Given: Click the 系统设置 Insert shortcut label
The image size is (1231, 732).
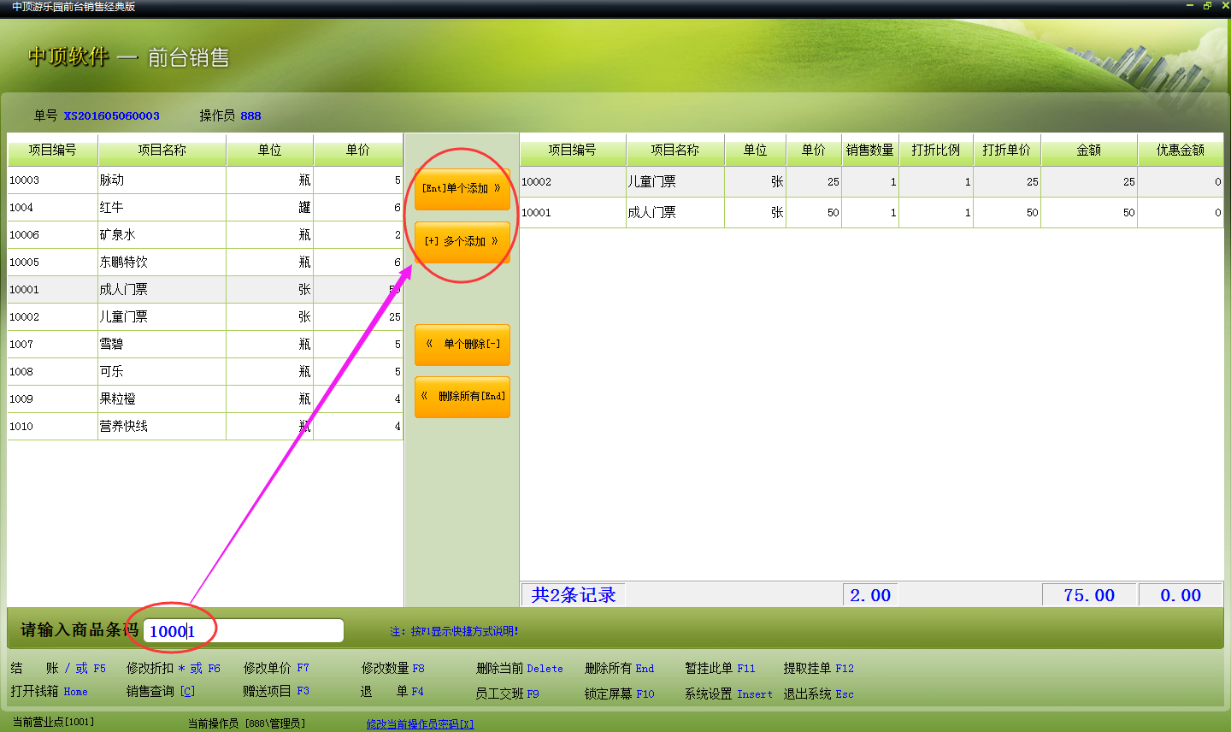Looking at the screenshot, I should click(x=728, y=694).
